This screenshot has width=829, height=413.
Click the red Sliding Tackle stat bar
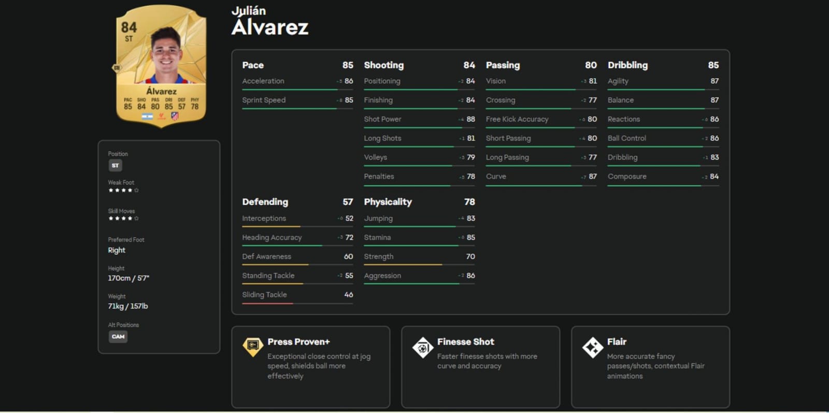pos(267,304)
